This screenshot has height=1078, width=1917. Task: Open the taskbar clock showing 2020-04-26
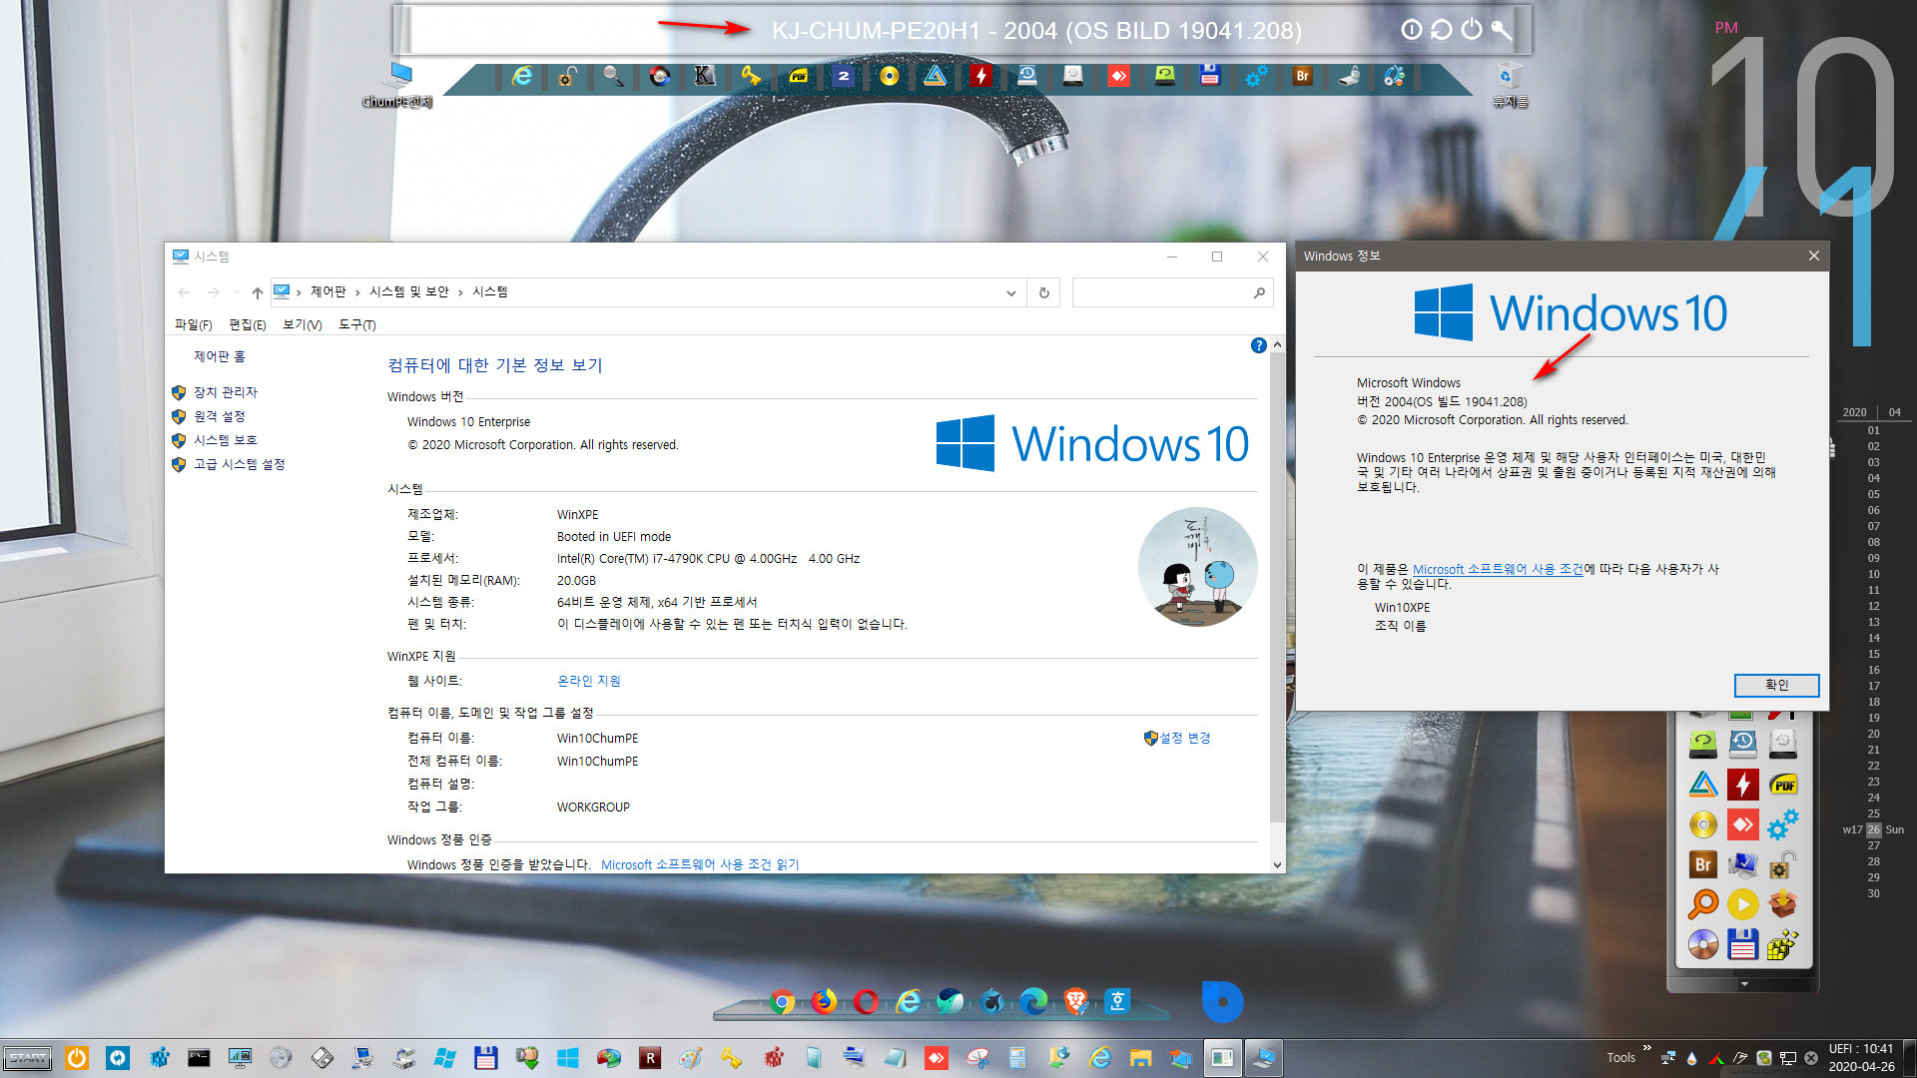coord(1861,1058)
